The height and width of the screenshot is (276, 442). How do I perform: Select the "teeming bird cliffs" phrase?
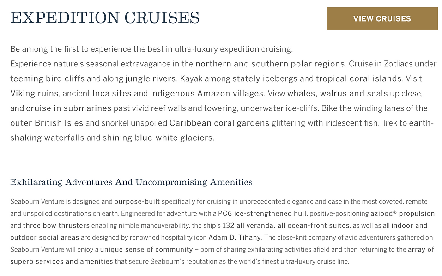click(48, 78)
